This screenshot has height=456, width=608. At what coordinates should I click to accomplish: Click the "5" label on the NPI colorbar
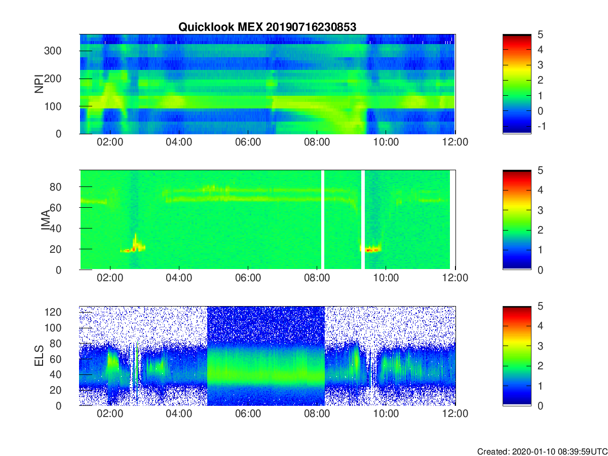540,34
